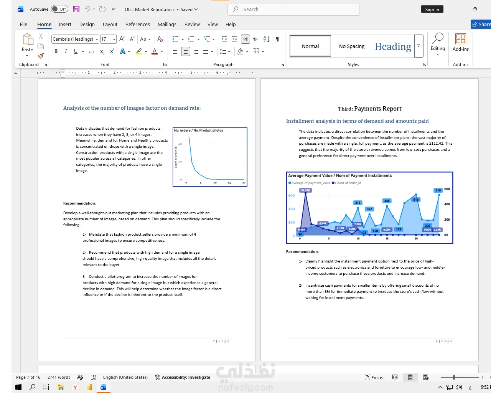Open File Explorer from taskbar
Screen dimensions: 491x393
tap(61, 387)
